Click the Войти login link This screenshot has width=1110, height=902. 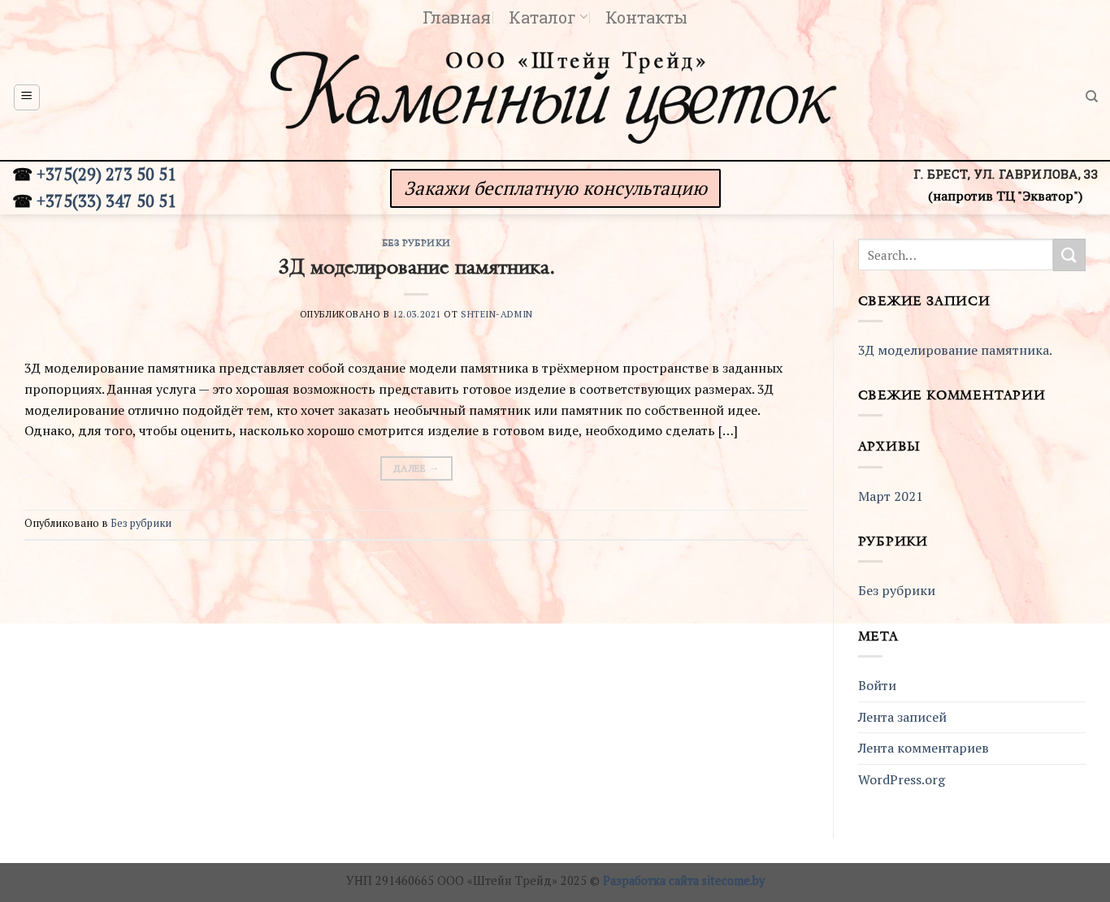click(877, 685)
